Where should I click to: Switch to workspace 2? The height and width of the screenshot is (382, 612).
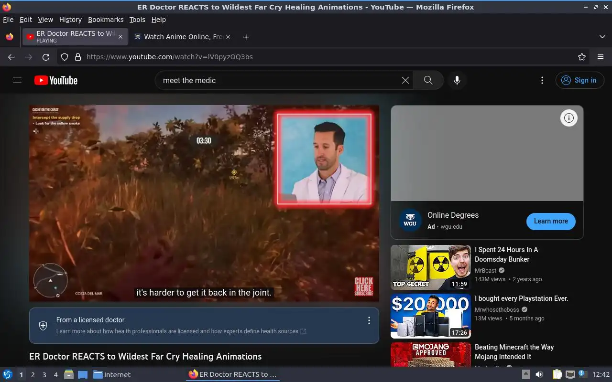coord(33,375)
